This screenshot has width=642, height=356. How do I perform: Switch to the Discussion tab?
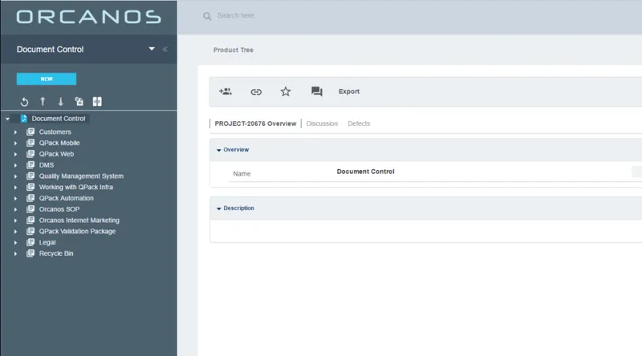(322, 123)
